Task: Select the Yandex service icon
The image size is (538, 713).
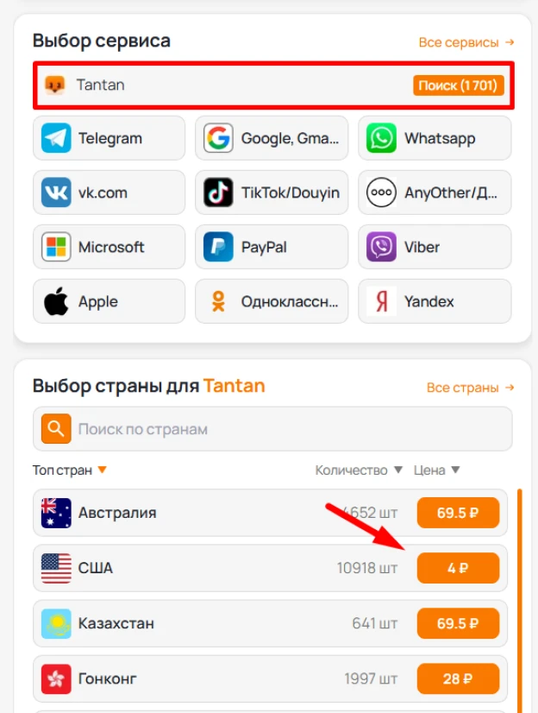Action: click(381, 301)
